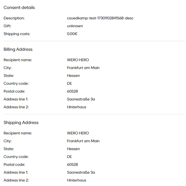Click the Gift value unknown
This screenshot has height=186, width=186.
pos(75,26)
